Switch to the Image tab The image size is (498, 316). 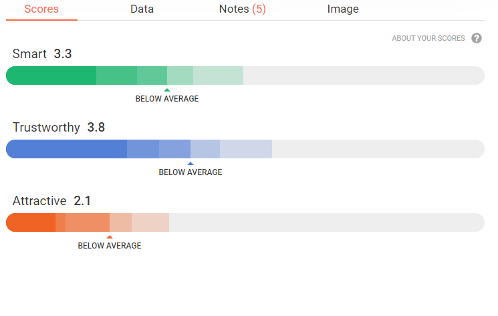pos(343,9)
